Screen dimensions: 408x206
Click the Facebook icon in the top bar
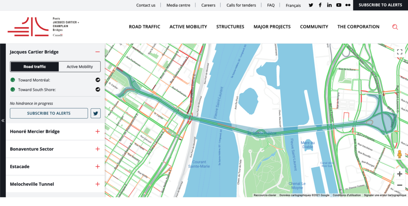320,5
